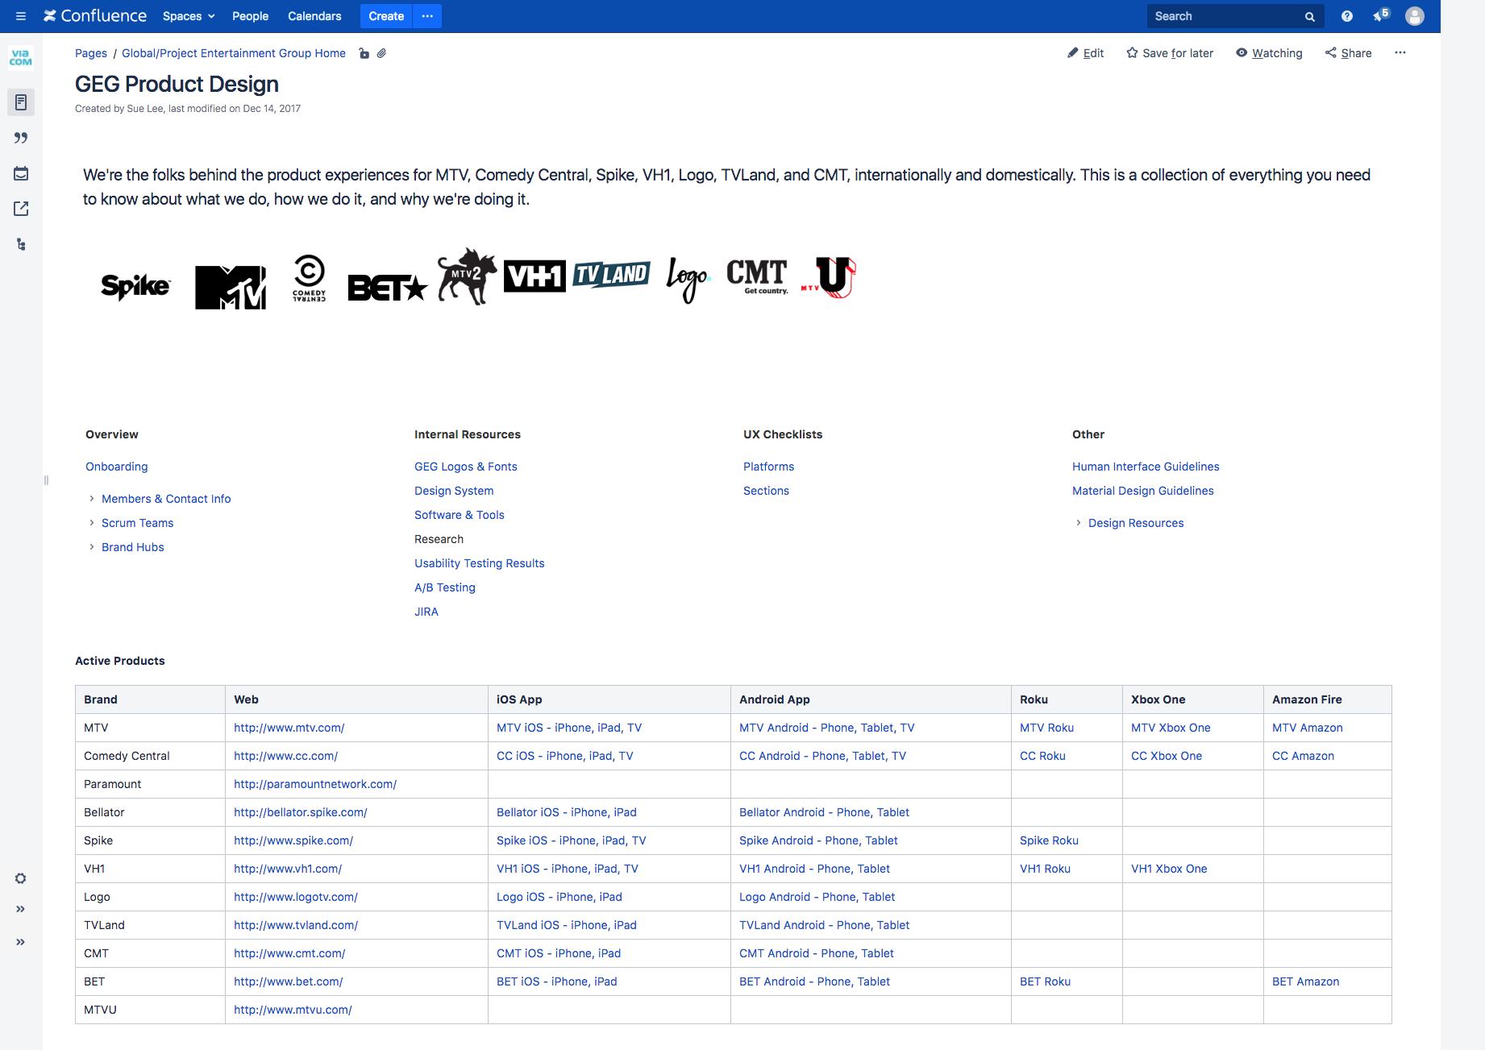Open Software & Tools link
This screenshot has width=1485, height=1050.
tap(460, 515)
